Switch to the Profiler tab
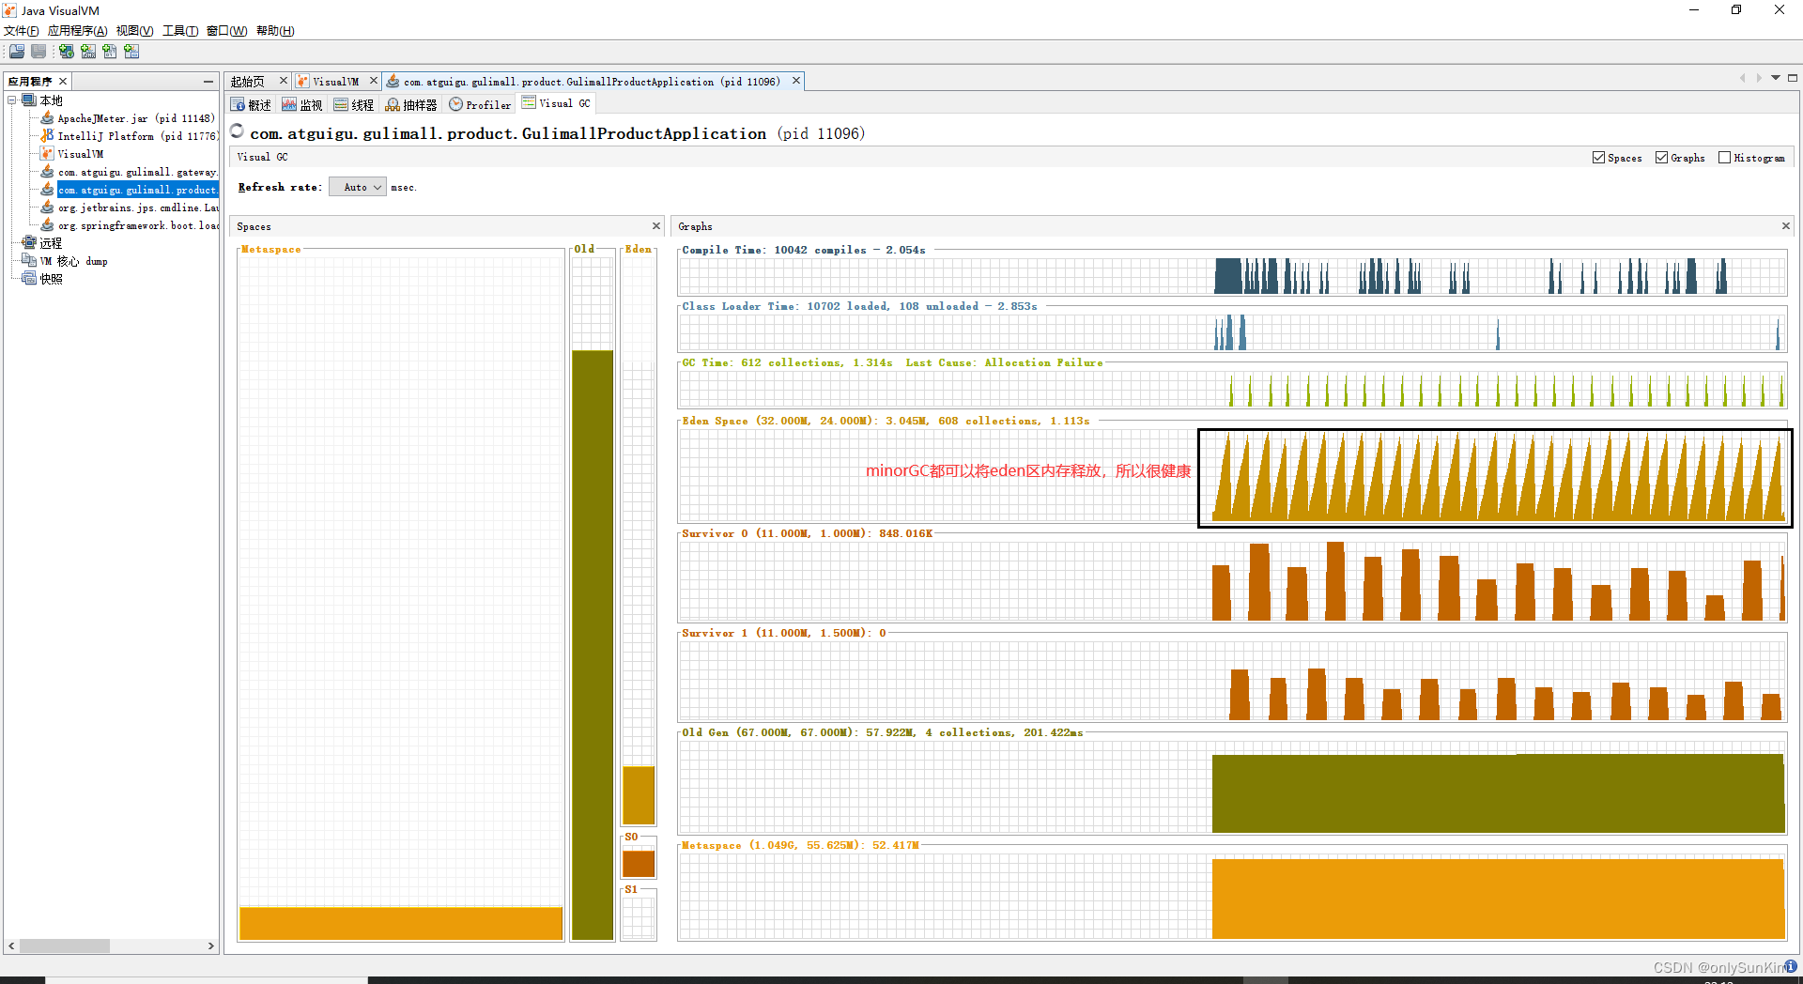Screen dimensions: 1803x984 [x=480, y=104]
